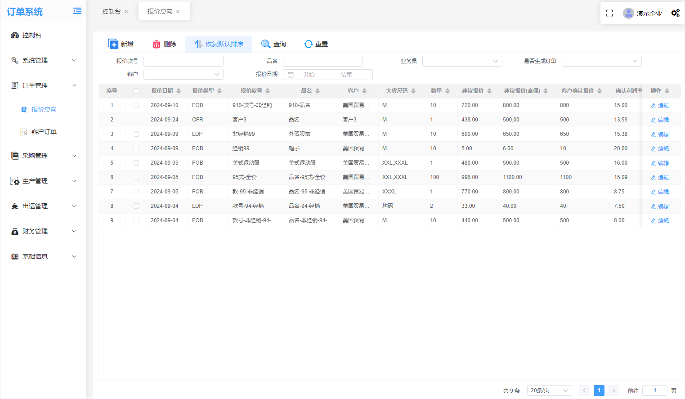Click the 删除 trash icon
Image resolution: width=685 pixels, height=399 pixels.
157,44
